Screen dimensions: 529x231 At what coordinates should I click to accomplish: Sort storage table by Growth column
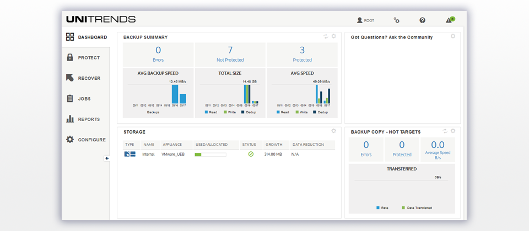tap(274, 145)
